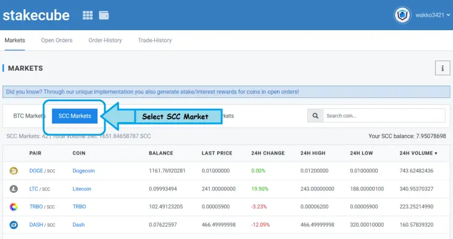
Task: Click the info icon button
Action: [x=443, y=68]
